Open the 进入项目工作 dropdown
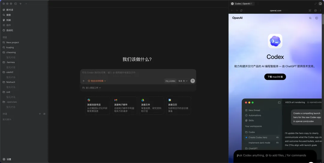This screenshot has height=163, width=324. click(x=91, y=88)
